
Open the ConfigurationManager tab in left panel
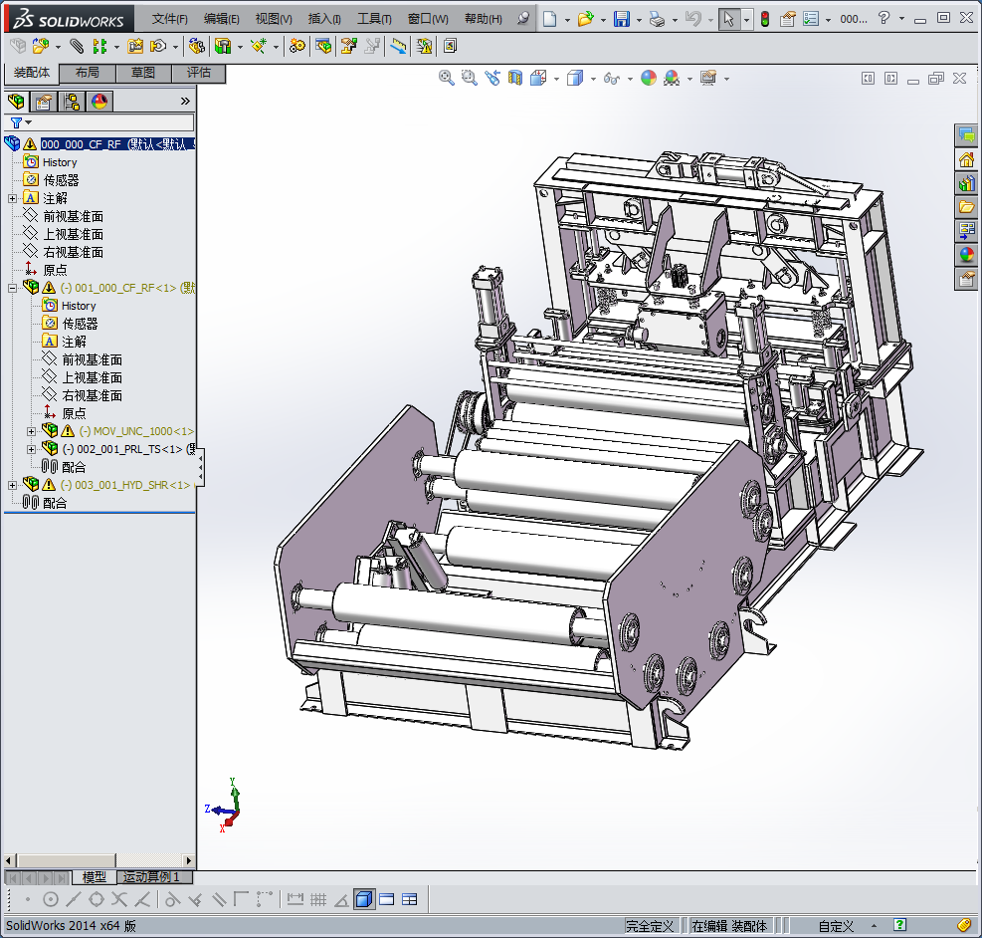[x=72, y=101]
